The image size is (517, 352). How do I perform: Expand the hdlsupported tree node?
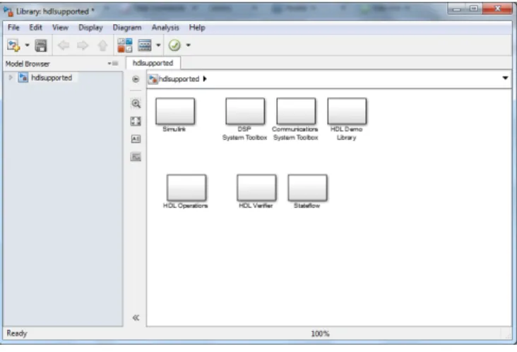click(x=11, y=78)
